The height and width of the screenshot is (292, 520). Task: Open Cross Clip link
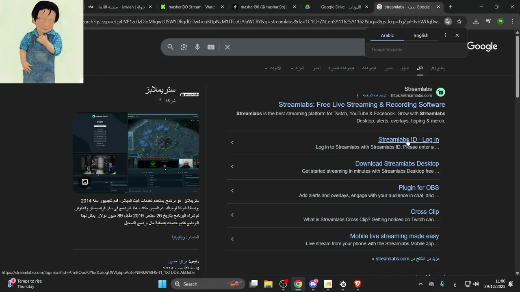[x=425, y=212]
